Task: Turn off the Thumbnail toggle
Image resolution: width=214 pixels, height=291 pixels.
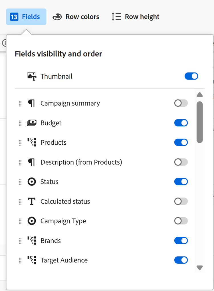Action: coord(191,76)
